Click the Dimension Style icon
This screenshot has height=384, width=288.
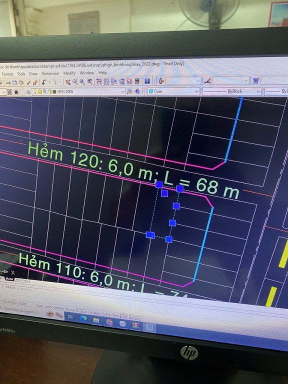pos(207,80)
